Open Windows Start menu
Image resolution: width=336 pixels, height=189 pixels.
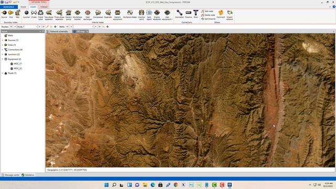coord(106,185)
